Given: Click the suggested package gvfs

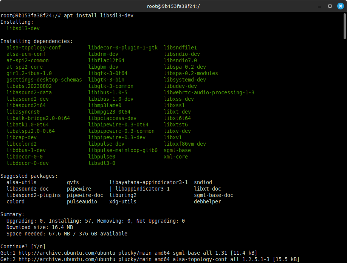Looking at the screenshot, I should [73, 182].
